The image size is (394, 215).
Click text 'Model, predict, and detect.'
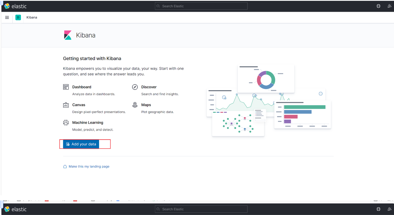pyautogui.click(x=93, y=130)
